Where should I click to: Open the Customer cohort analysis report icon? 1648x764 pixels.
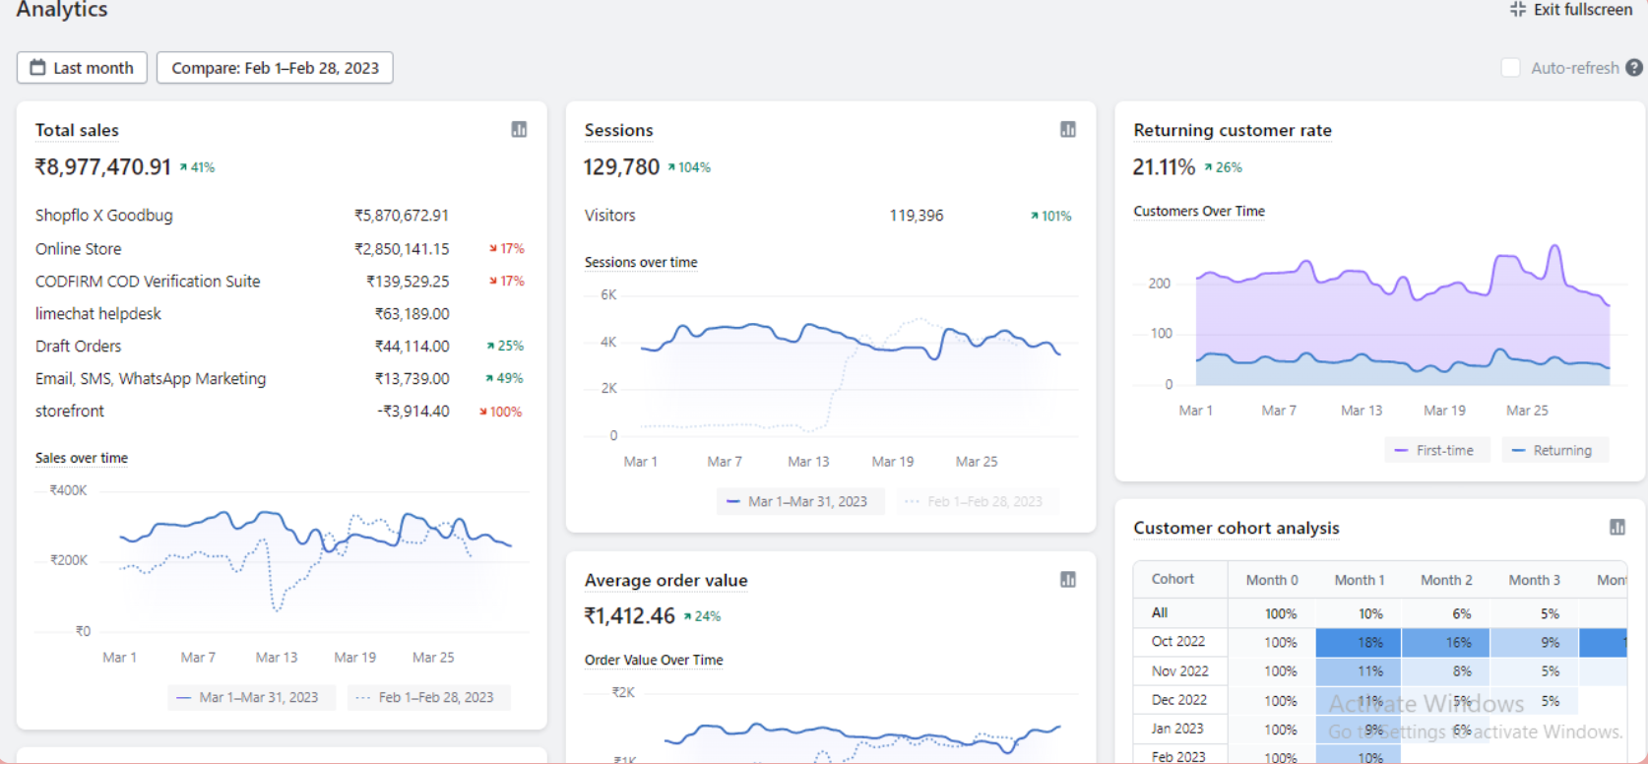click(x=1617, y=528)
